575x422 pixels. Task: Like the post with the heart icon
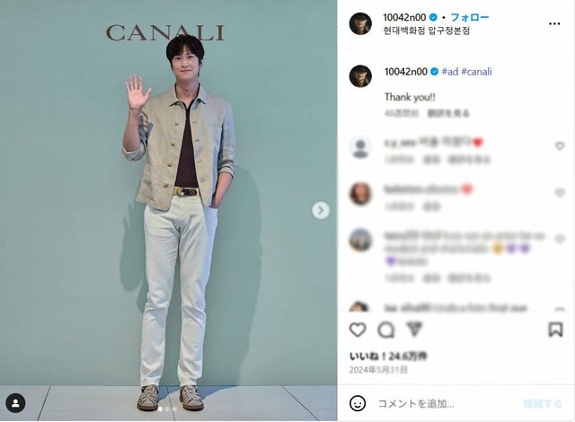(358, 330)
